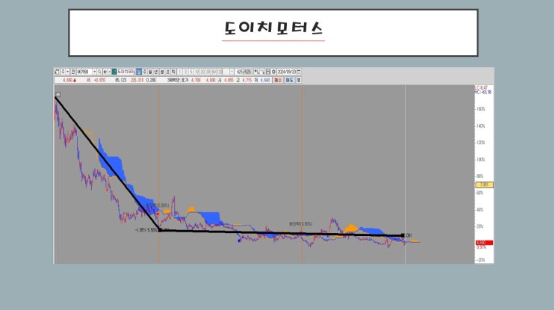Click the 도이치모터스 title heading
This screenshot has height=310, width=555.
click(x=273, y=28)
